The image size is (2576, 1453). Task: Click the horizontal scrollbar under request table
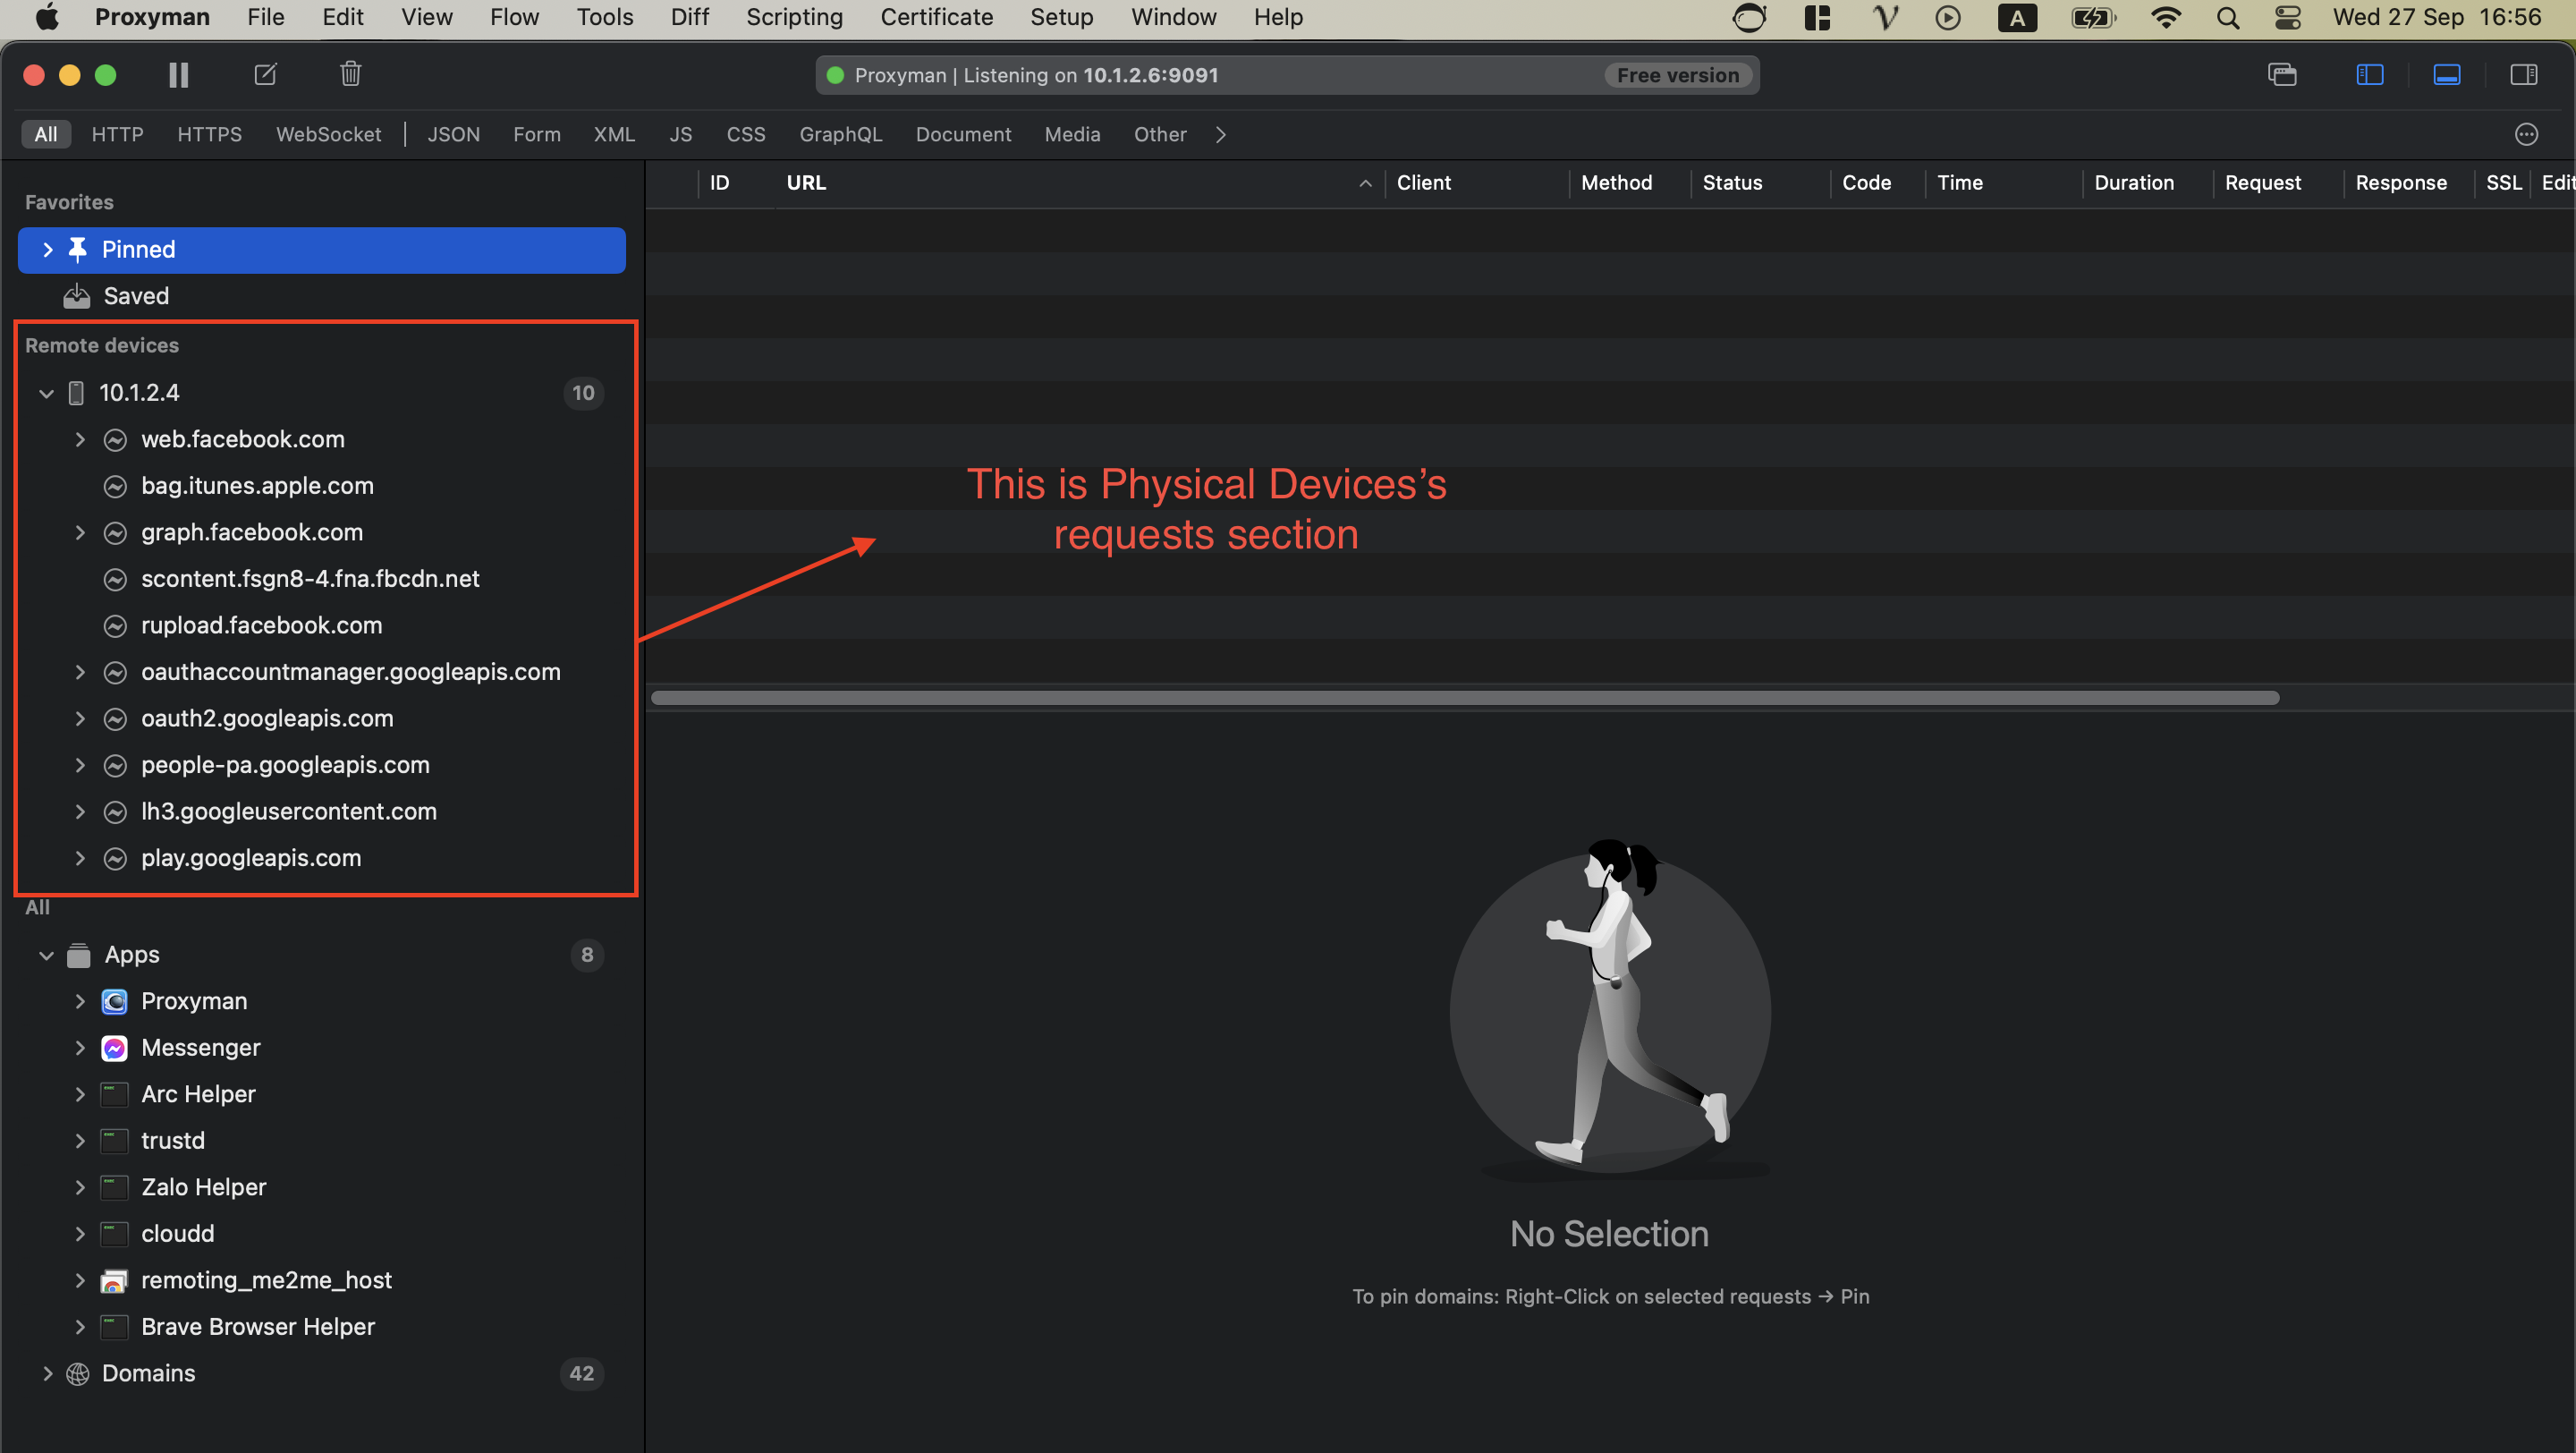[1464, 698]
